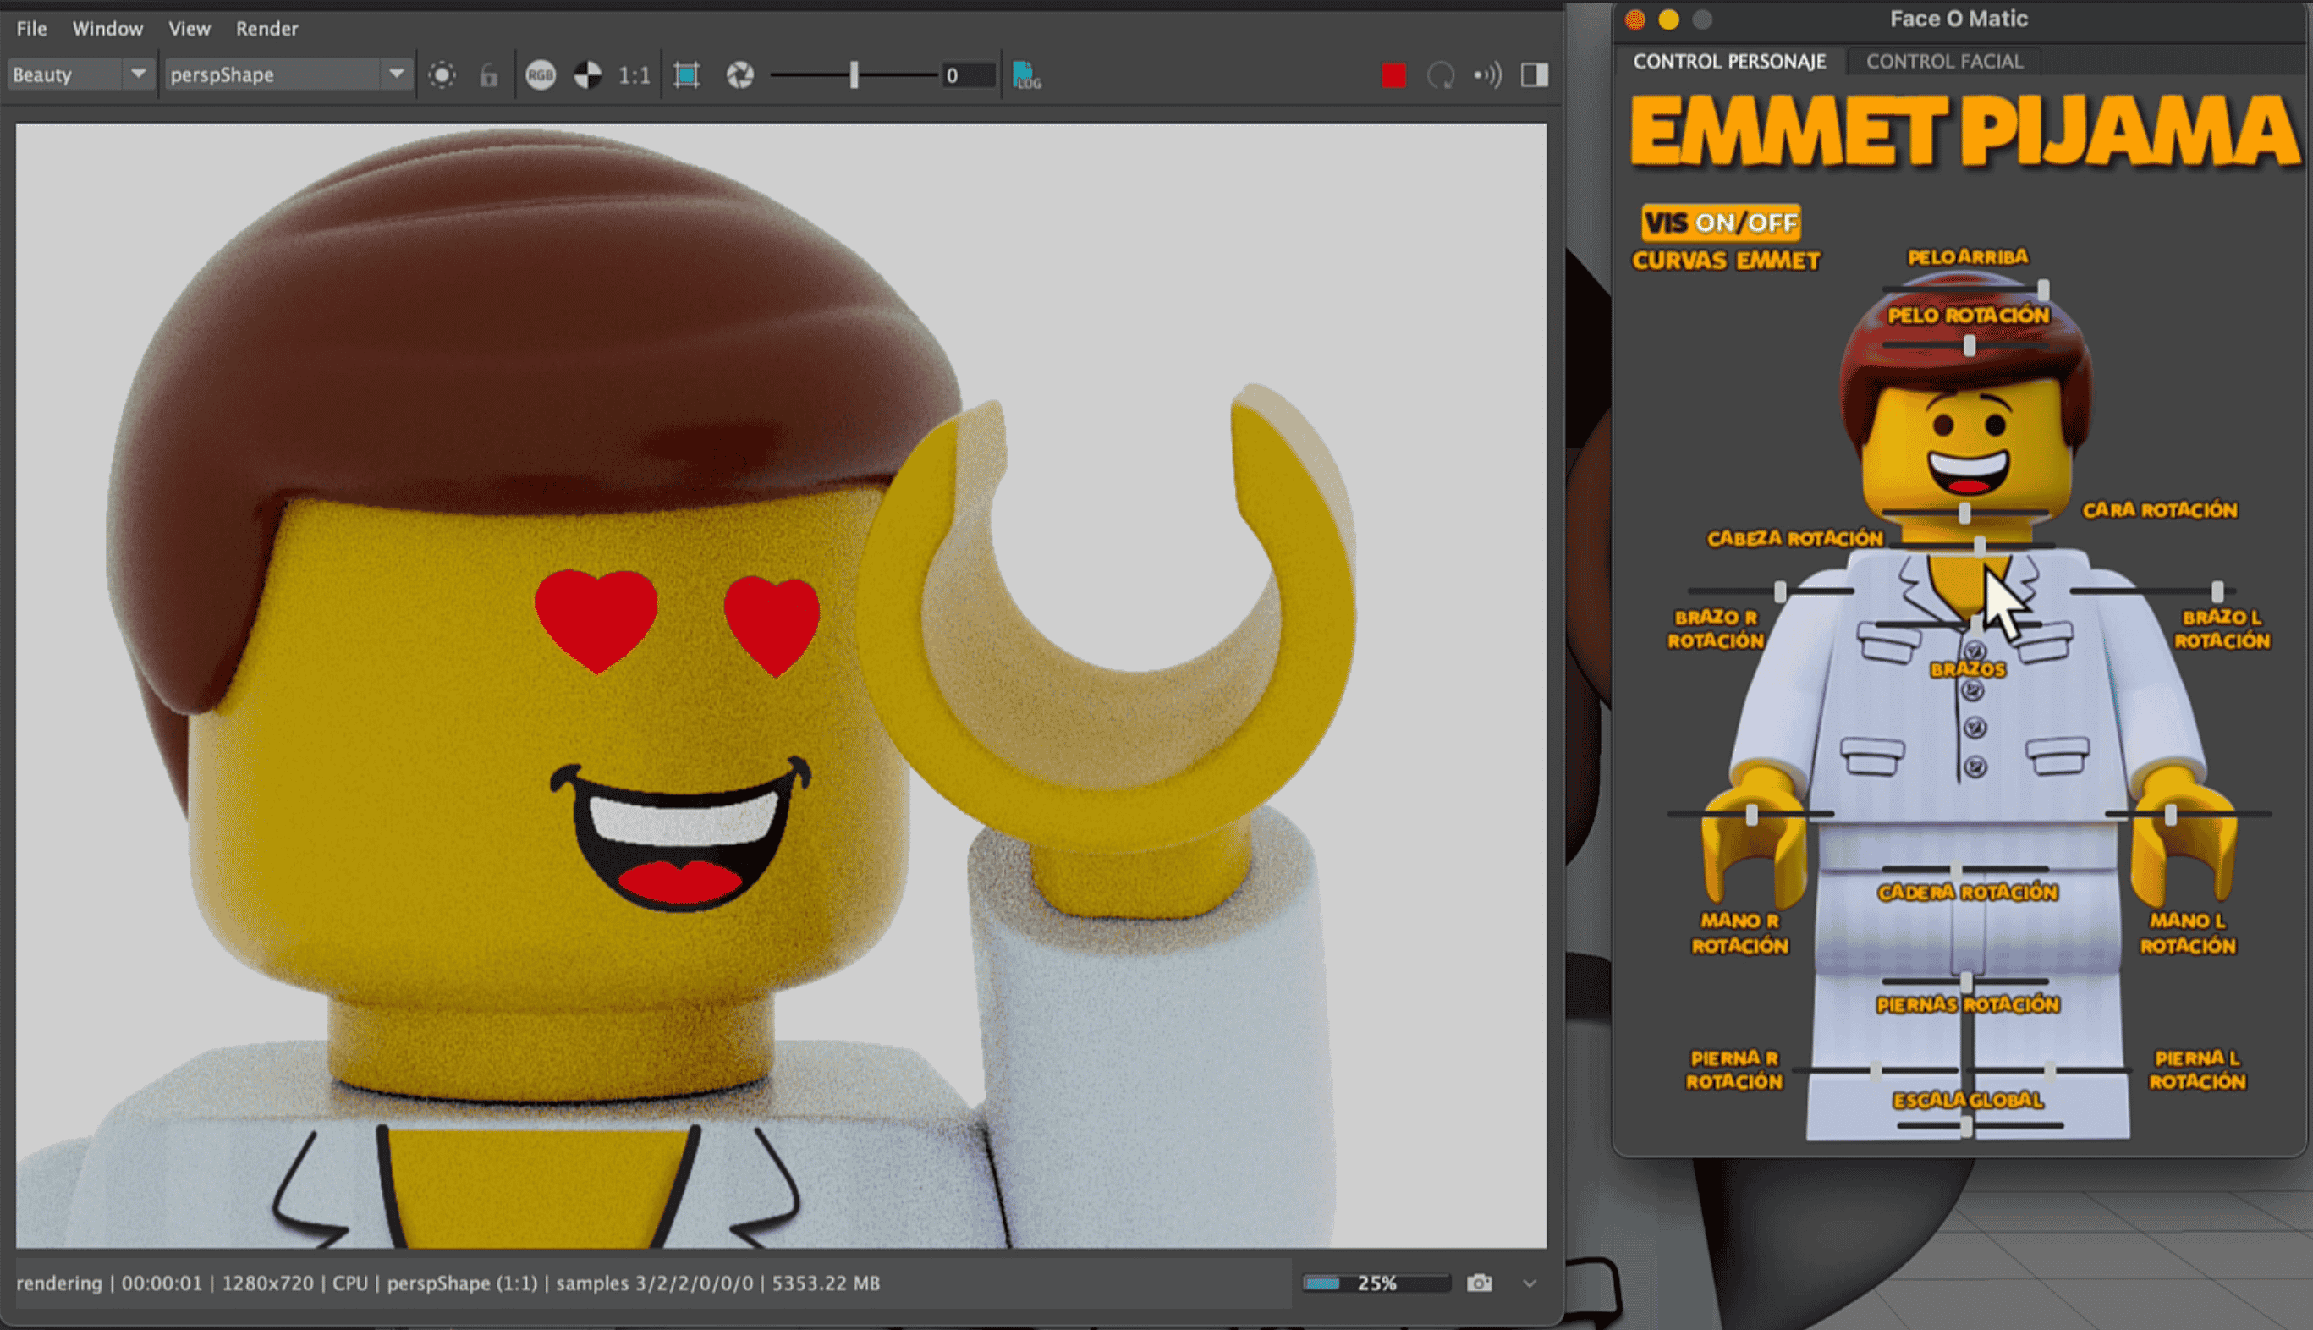
Task: Toggle the isolate selected icon
Action: pyautogui.click(x=442, y=75)
